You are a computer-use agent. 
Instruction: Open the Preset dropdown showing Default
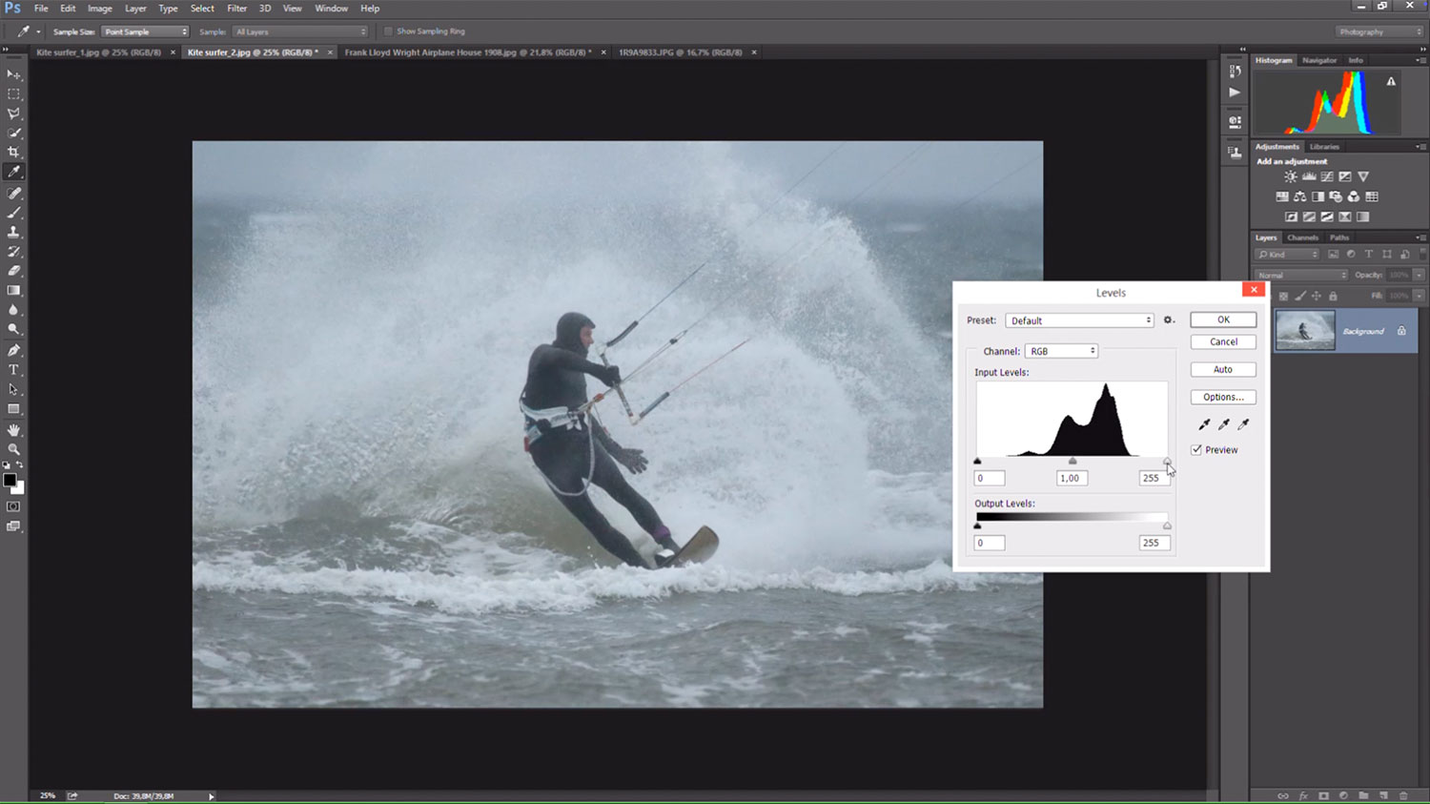[x=1079, y=320]
